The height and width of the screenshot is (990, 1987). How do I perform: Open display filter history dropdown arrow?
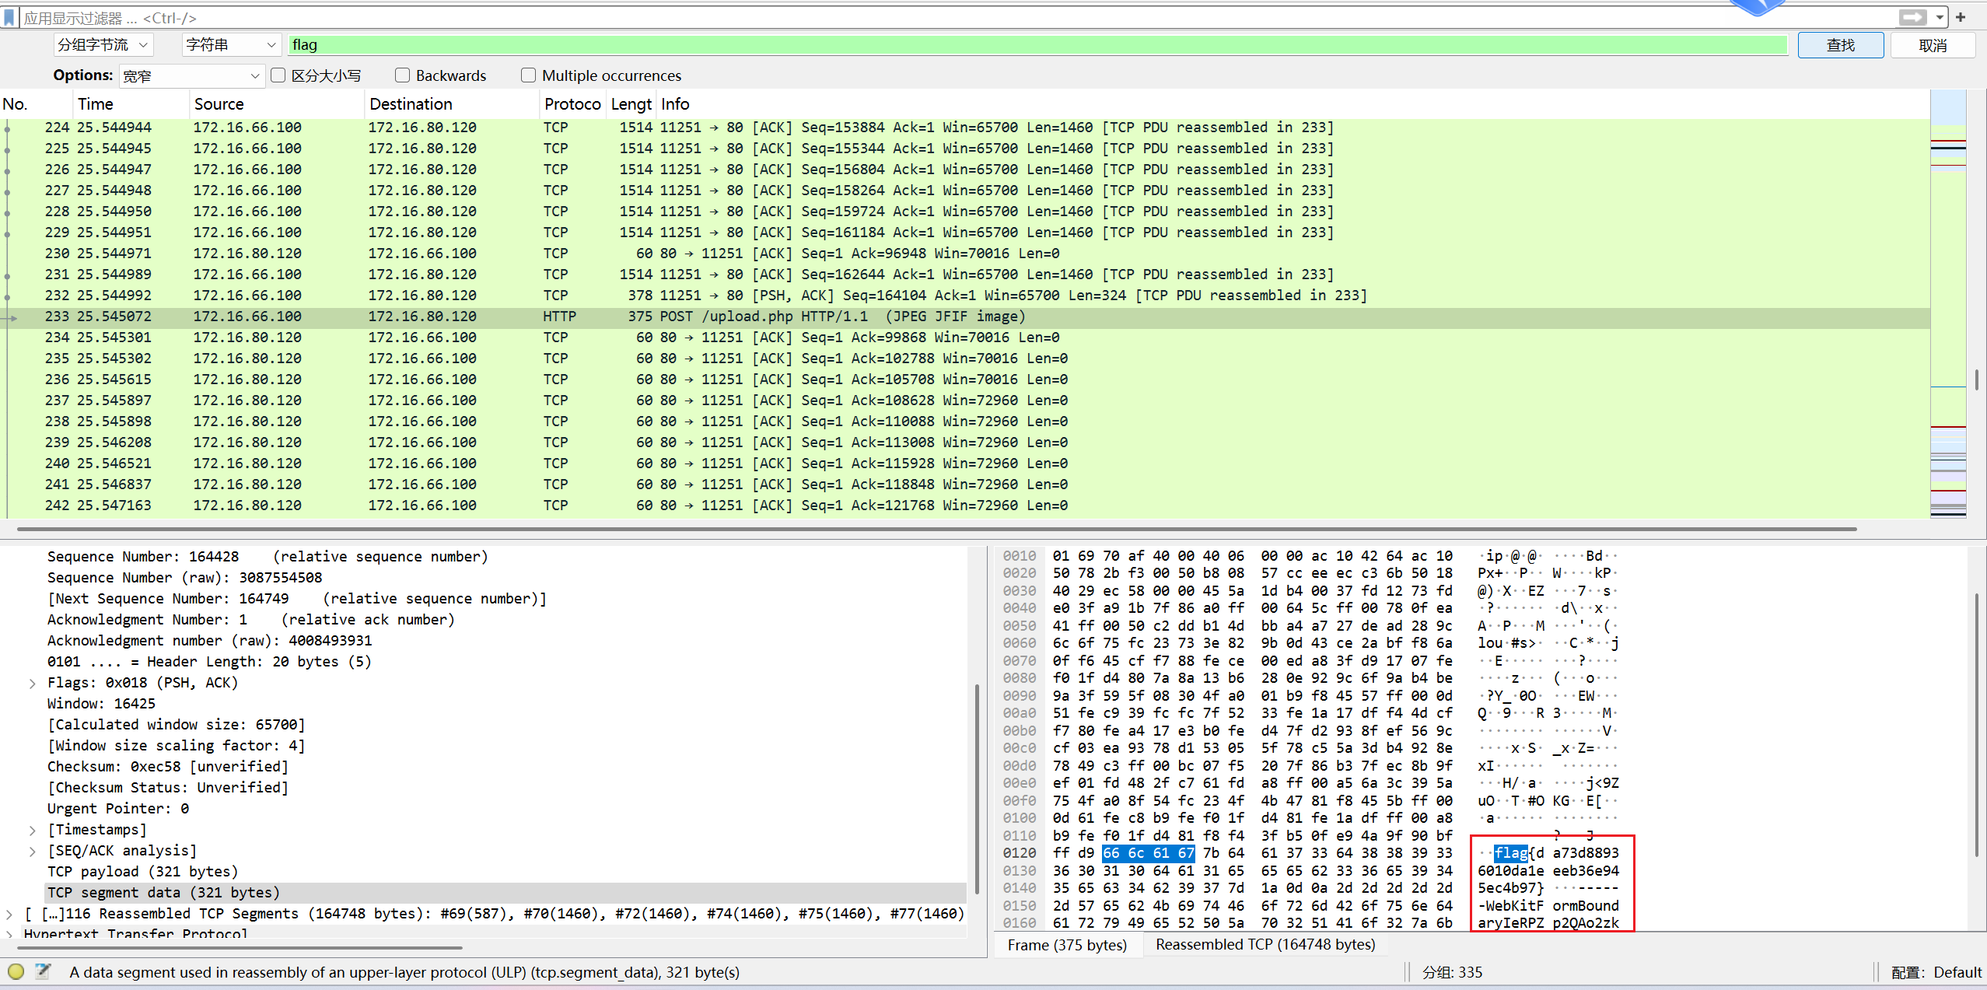click(1940, 17)
